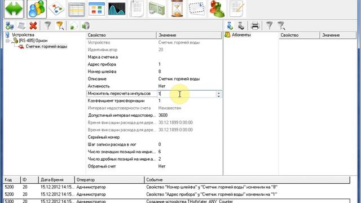Open the users group icon in top toolbar
This screenshot has height=203, width=361.
(x=37, y=9)
